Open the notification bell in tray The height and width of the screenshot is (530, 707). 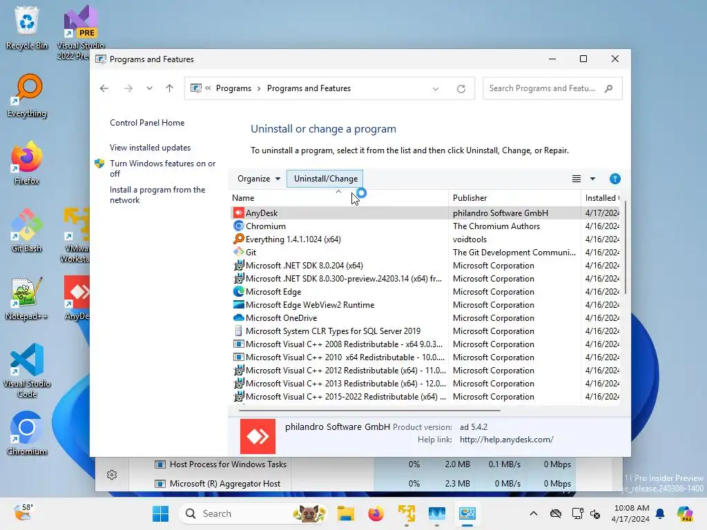(660, 513)
